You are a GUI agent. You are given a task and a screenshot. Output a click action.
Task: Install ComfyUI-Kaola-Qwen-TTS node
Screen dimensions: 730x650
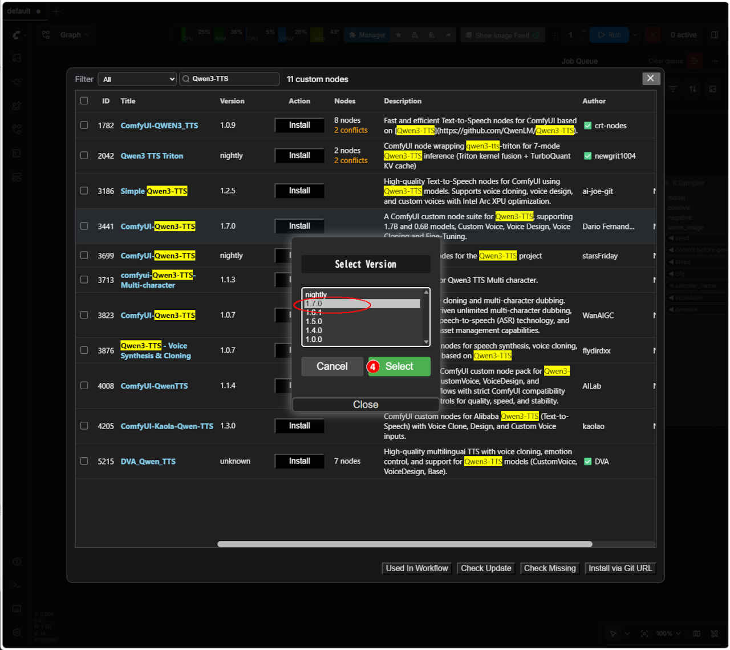[299, 426]
